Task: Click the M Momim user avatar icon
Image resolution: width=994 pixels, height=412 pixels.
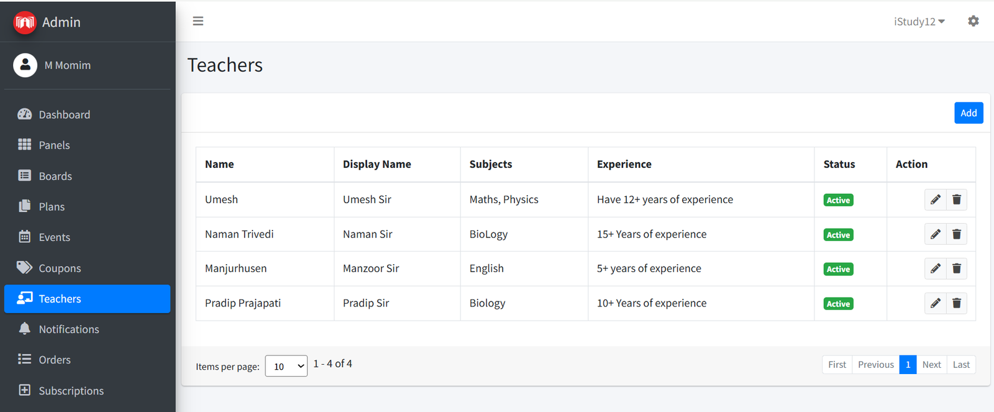Action: 25,65
